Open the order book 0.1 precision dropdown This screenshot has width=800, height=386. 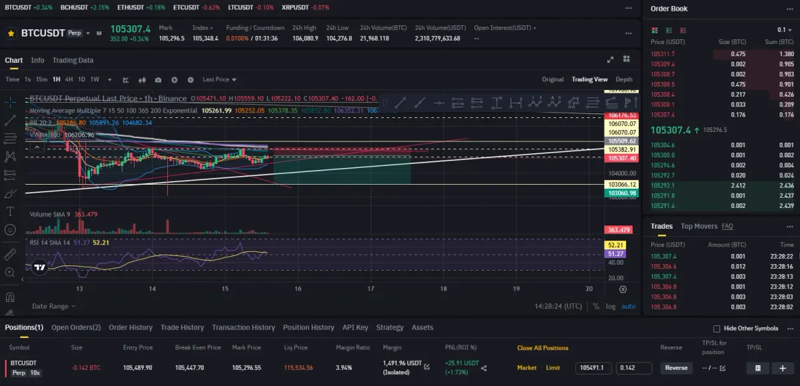point(784,30)
